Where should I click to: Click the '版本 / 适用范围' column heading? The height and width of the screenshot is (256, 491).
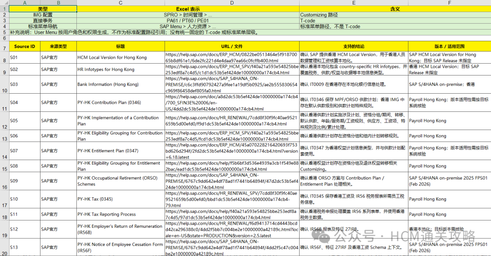450,46
